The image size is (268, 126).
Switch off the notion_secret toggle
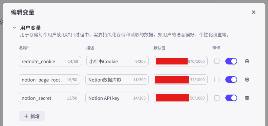coord(231,98)
